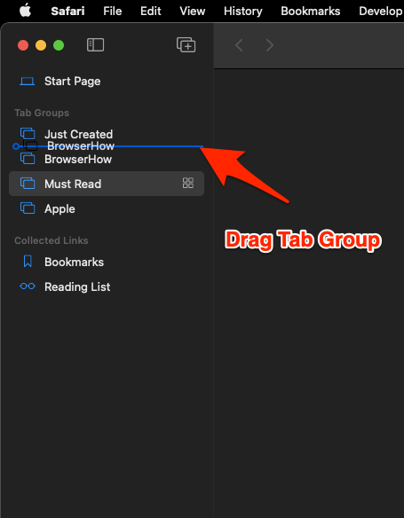Open the Bookmarks menu
The height and width of the screenshot is (518, 404).
coord(311,12)
